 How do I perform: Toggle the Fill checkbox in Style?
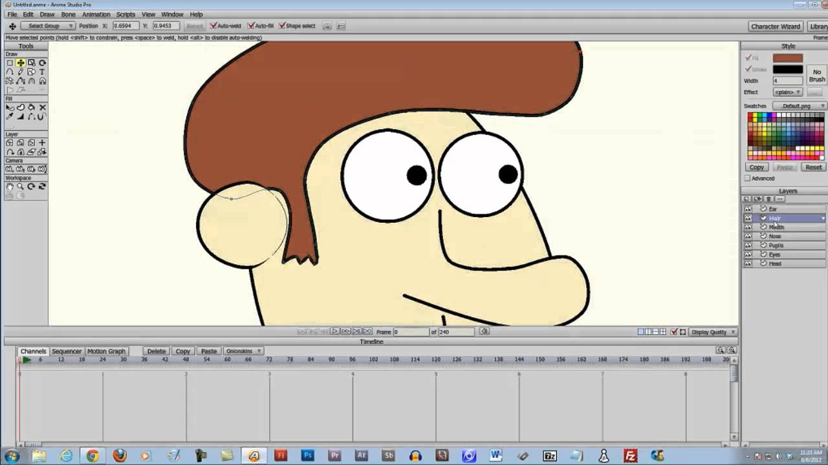[x=748, y=58]
